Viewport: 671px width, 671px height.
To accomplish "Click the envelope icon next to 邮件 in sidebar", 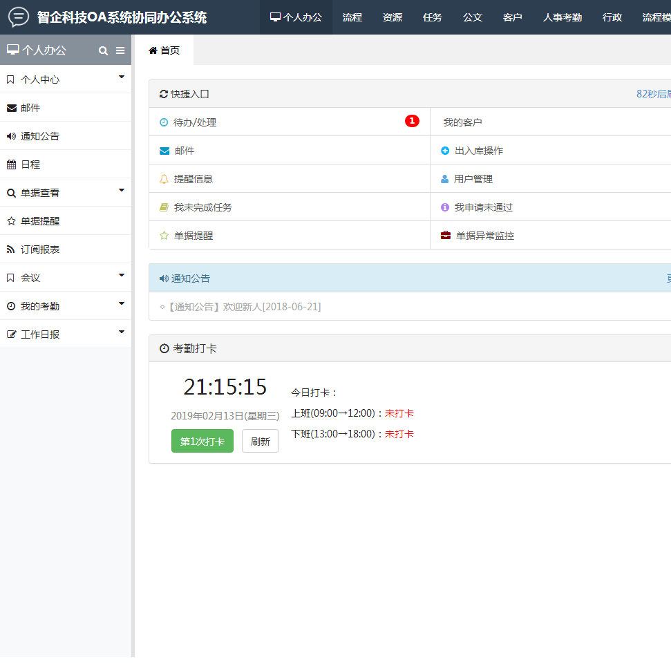I will (x=11, y=108).
